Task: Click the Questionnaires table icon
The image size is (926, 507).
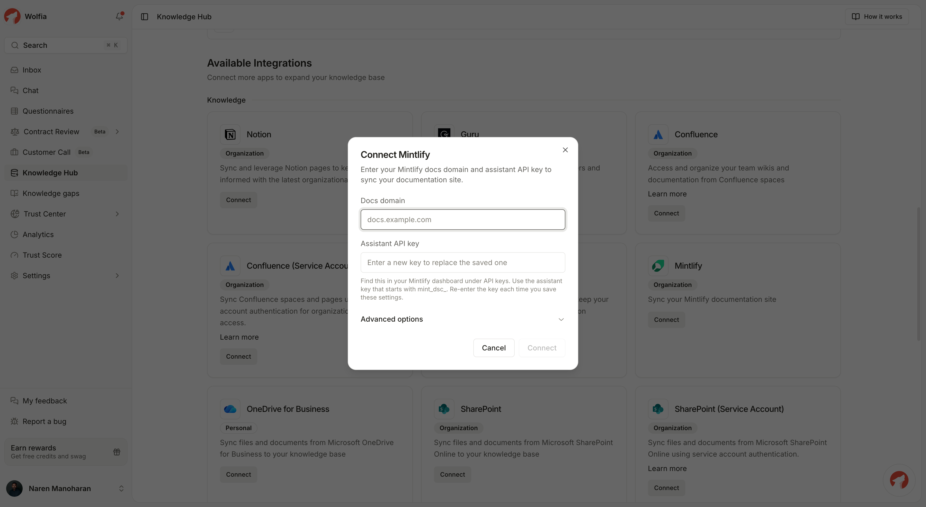Action: (x=14, y=111)
